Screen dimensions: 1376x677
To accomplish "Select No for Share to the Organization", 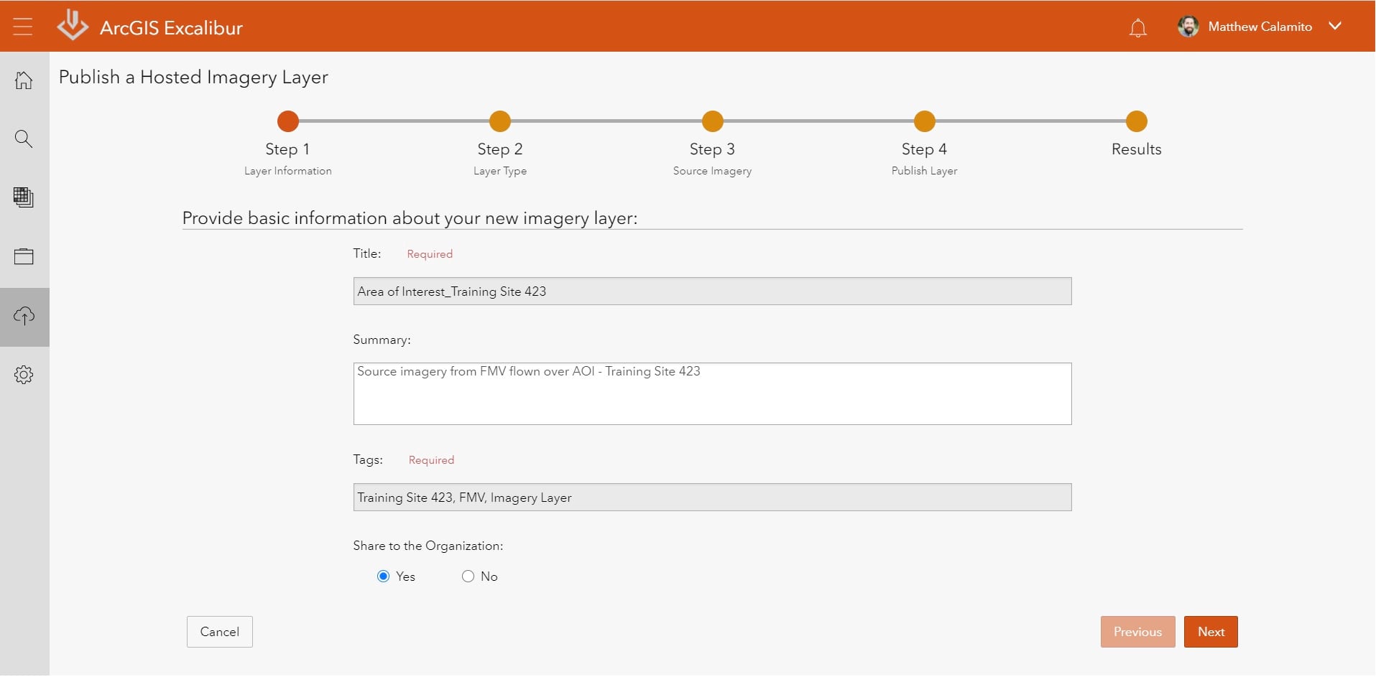I will [x=468, y=576].
